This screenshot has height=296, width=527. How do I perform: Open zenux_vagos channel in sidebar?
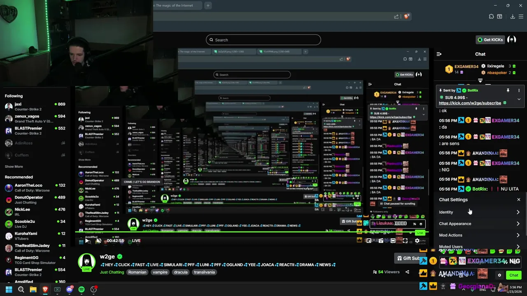35,119
